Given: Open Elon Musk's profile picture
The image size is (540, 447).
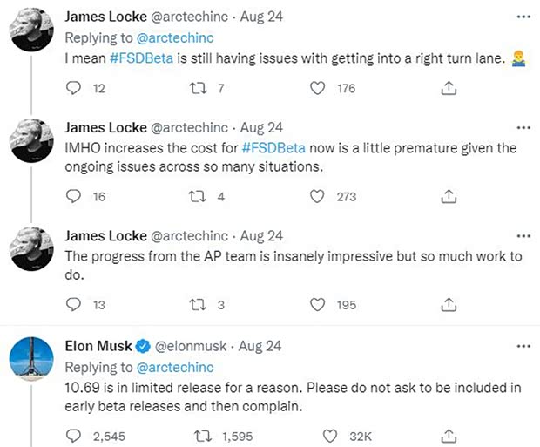Looking at the screenshot, I should tap(32, 362).
